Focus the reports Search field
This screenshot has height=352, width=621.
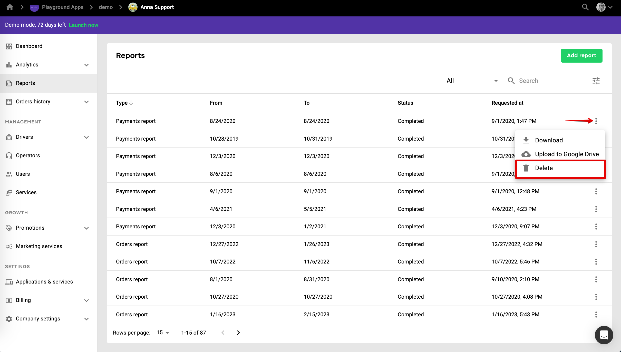pos(549,81)
